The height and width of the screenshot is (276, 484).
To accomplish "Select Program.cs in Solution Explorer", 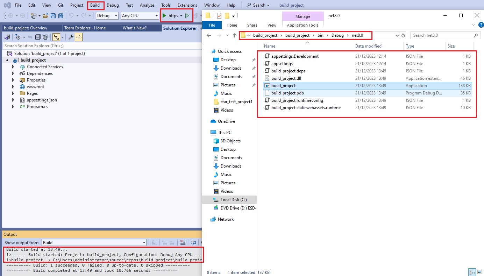I will (x=37, y=107).
